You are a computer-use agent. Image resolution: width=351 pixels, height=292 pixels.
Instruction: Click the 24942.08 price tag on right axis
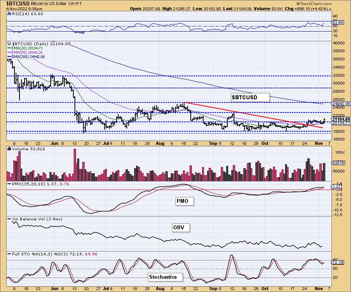point(341,104)
